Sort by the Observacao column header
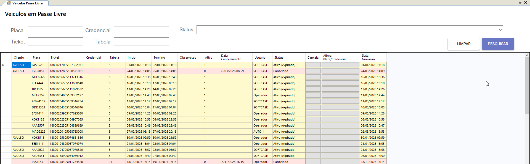Viewport: 530px width, 164px height. pyautogui.click(x=190, y=58)
